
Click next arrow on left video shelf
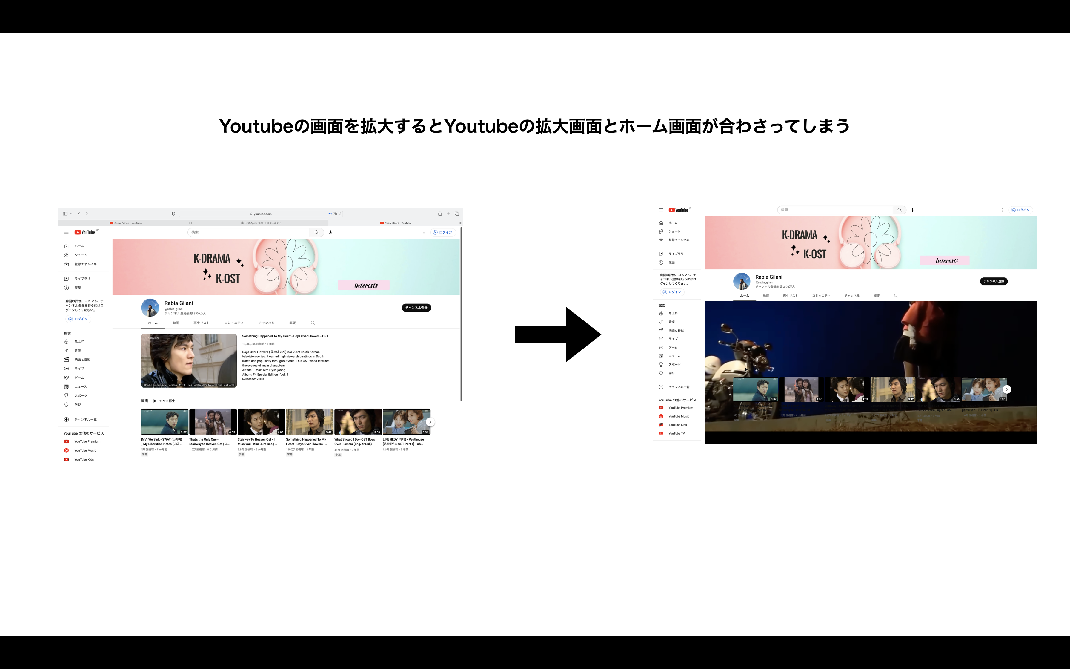(x=430, y=422)
